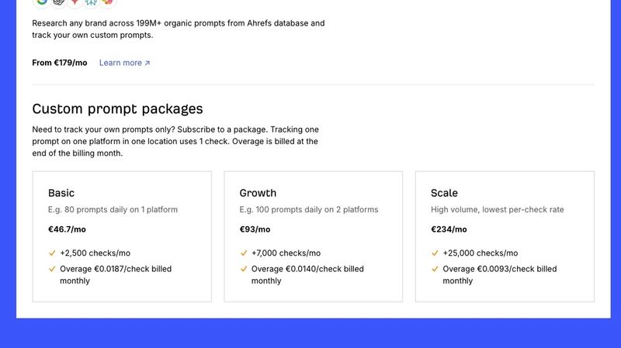Click checkmark beside Overage €0.0140/check
Screen dimensions: 621x348
point(244,269)
